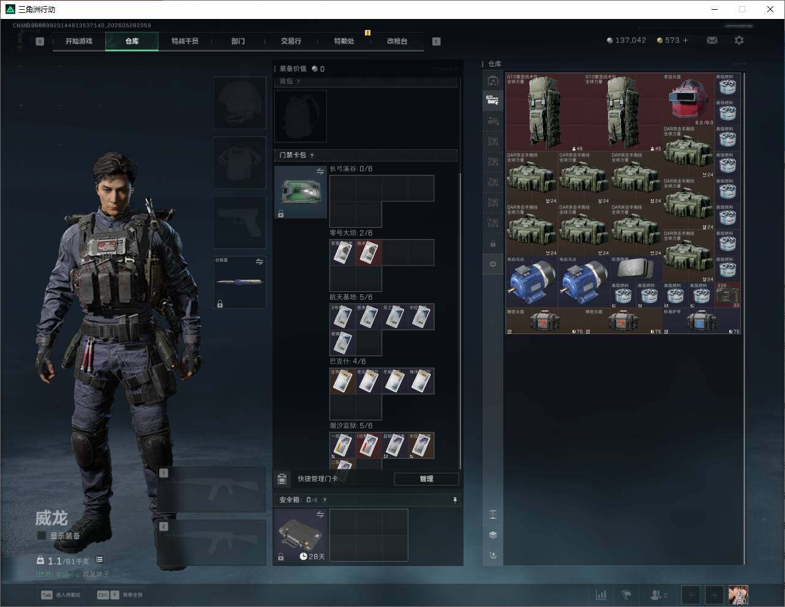Click the pin icon on 安全箱 header
This screenshot has height=607, width=785.
point(454,500)
